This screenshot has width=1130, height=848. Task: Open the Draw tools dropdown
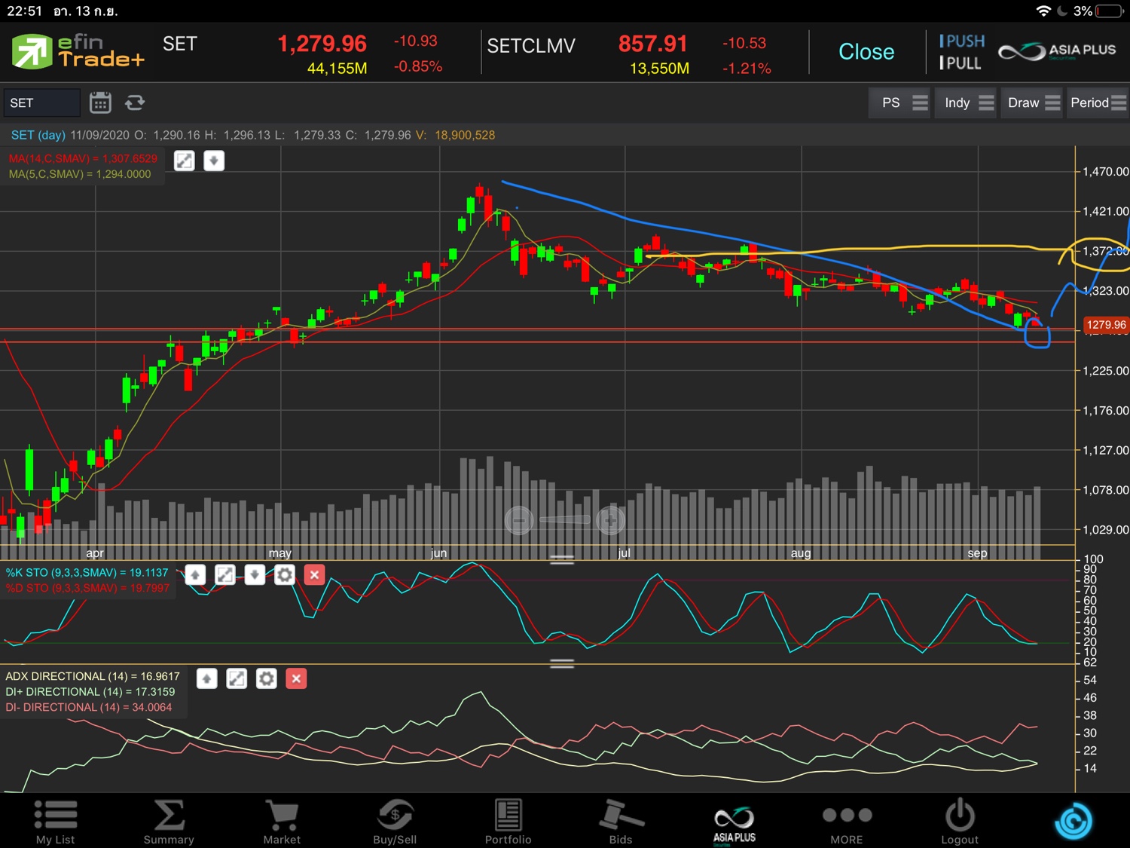[1031, 103]
